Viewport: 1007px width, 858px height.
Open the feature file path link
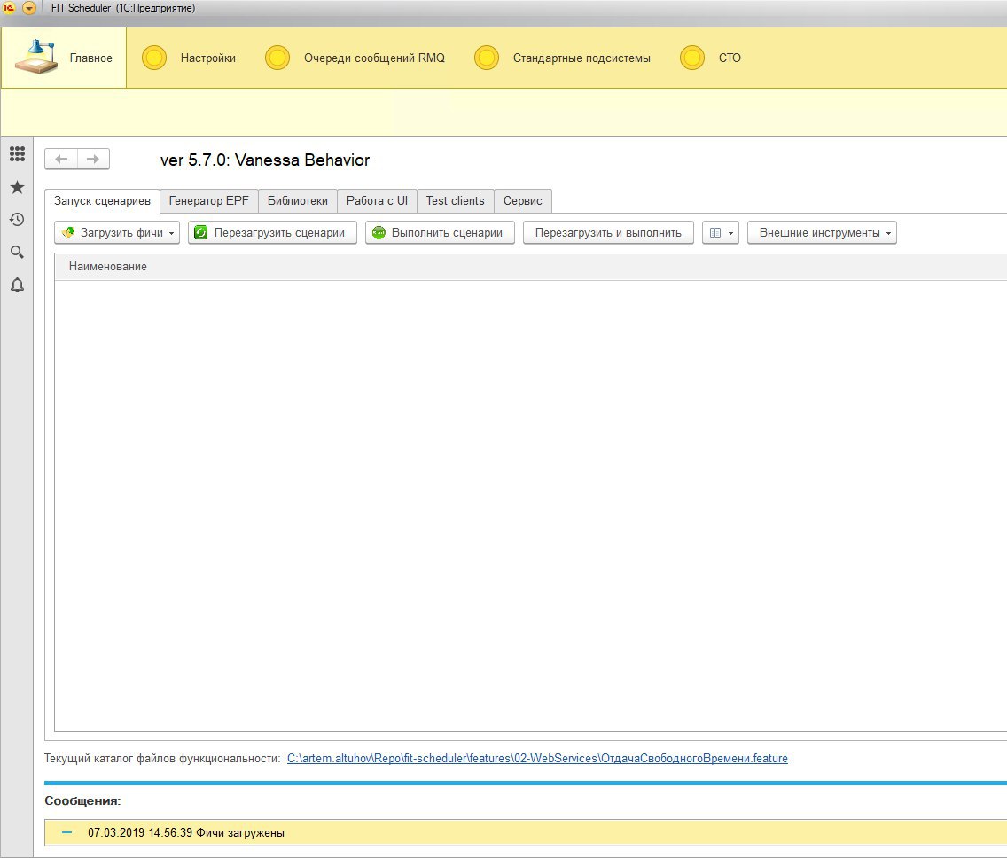[x=537, y=758]
